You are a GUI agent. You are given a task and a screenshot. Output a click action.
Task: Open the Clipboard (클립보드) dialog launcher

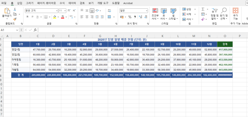[22, 24]
